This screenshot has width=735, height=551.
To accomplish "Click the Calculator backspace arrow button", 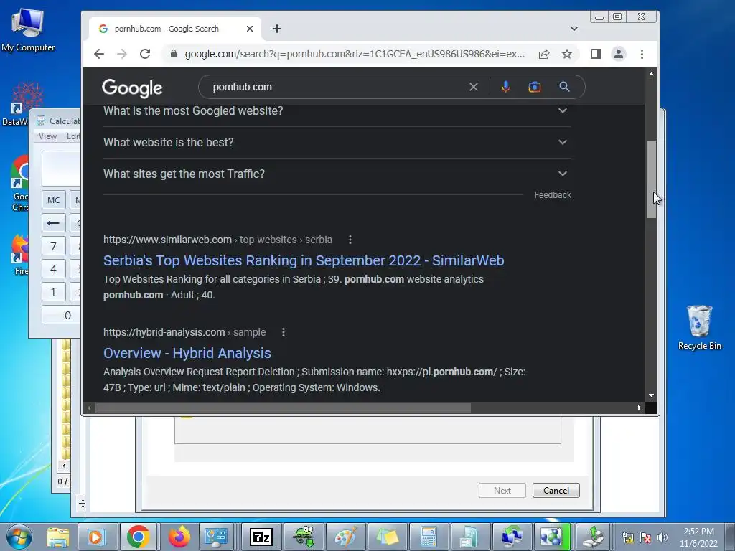I will click(53, 223).
